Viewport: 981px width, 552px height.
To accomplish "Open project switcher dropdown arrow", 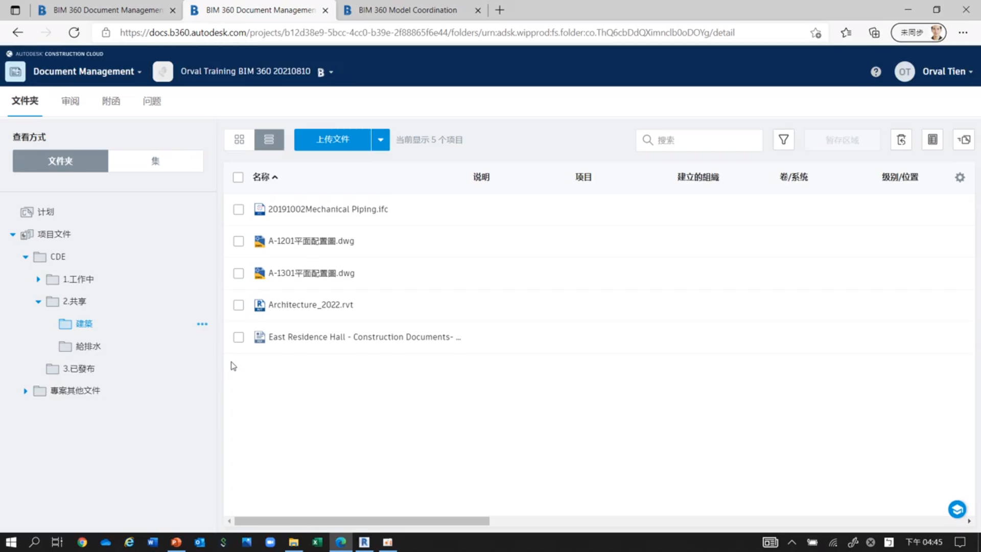I will click(x=331, y=72).
